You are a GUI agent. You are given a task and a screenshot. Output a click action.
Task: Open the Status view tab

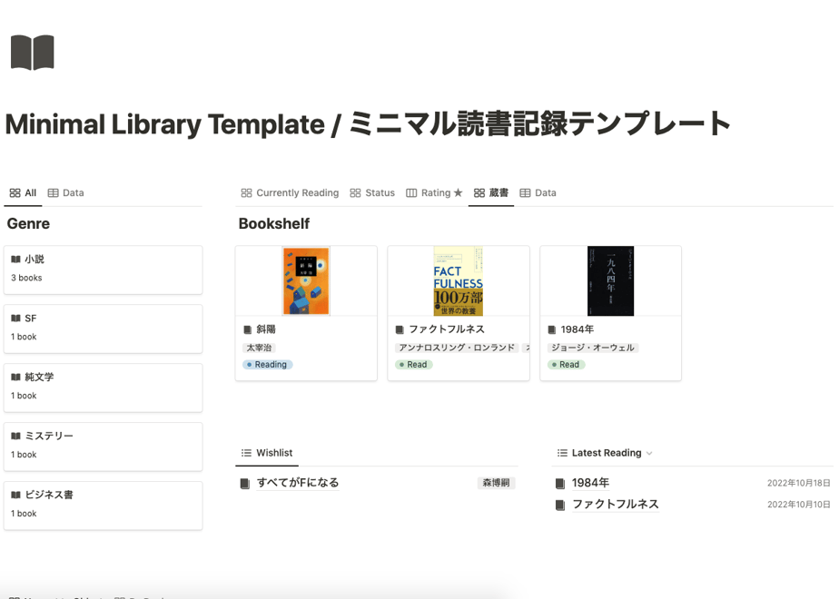pos(372,193)
